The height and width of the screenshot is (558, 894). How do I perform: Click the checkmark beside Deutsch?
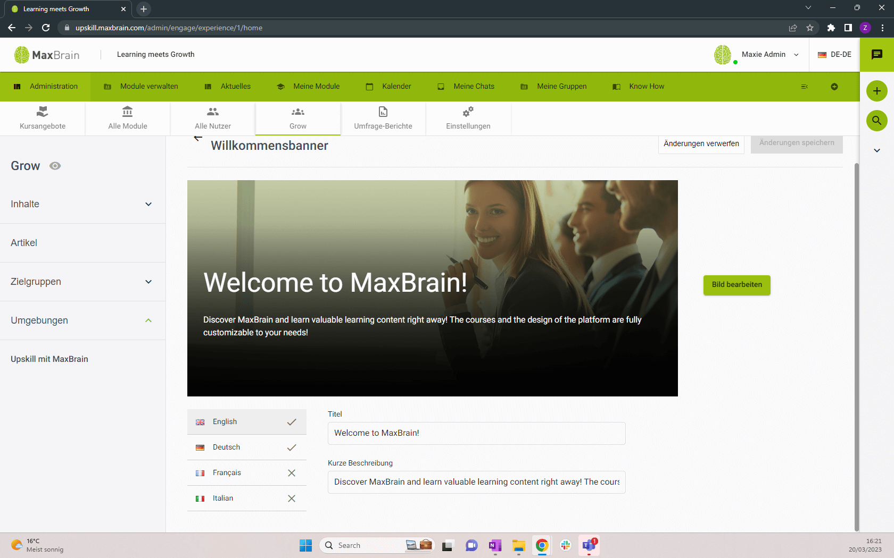point(292,447)
